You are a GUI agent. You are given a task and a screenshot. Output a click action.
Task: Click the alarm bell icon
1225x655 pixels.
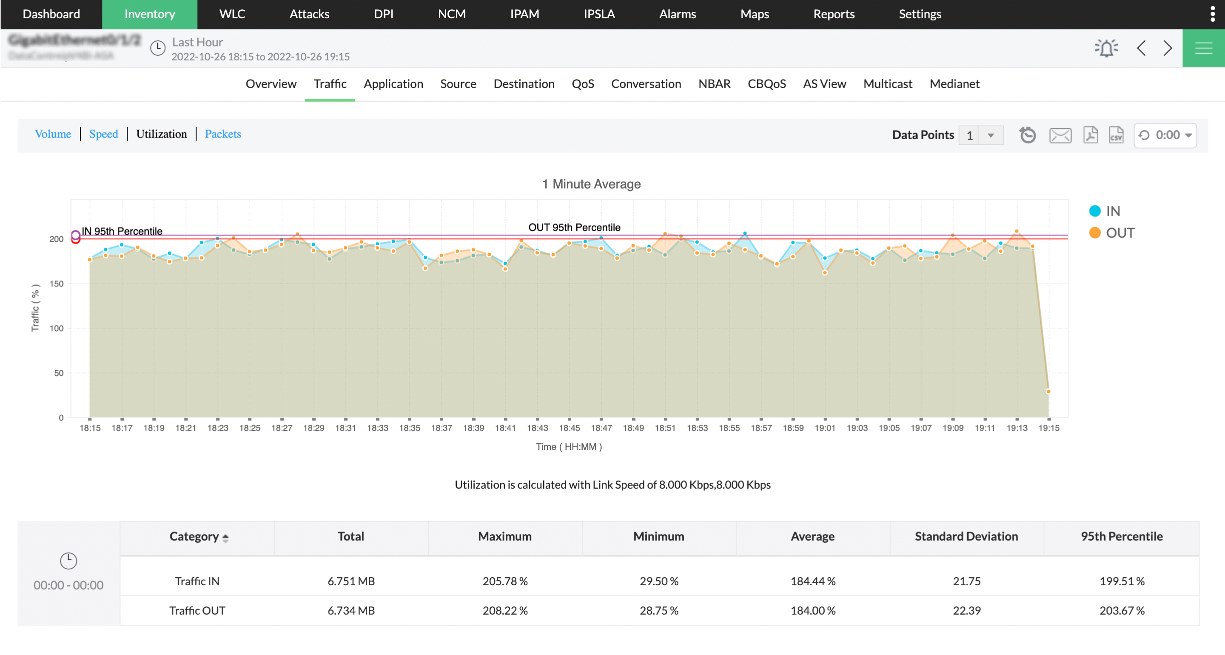[x=1106, y=48]
